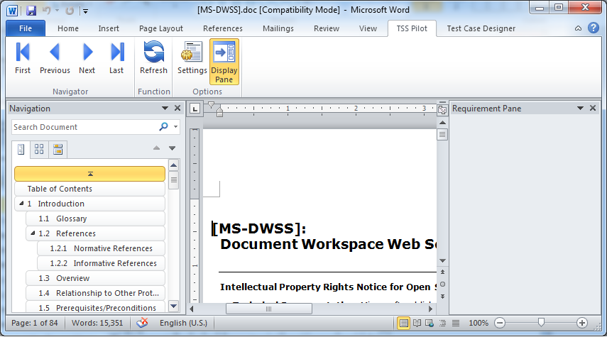Viewport: 607px width, 337px height.
Task: Select 1.4 Relationship to Other Prot heading
Action: tap(95, 293)
